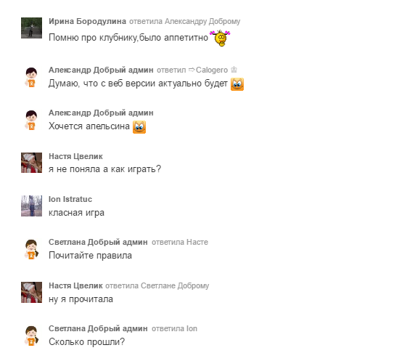Open Ирина Бородулина's avatar photo
The image size is (399, 361).
31,28
